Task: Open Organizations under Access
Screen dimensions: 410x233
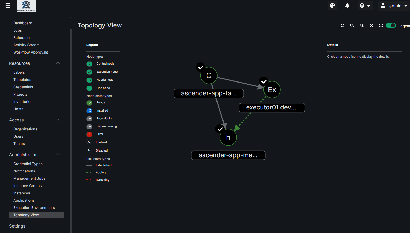Action: 25,129
